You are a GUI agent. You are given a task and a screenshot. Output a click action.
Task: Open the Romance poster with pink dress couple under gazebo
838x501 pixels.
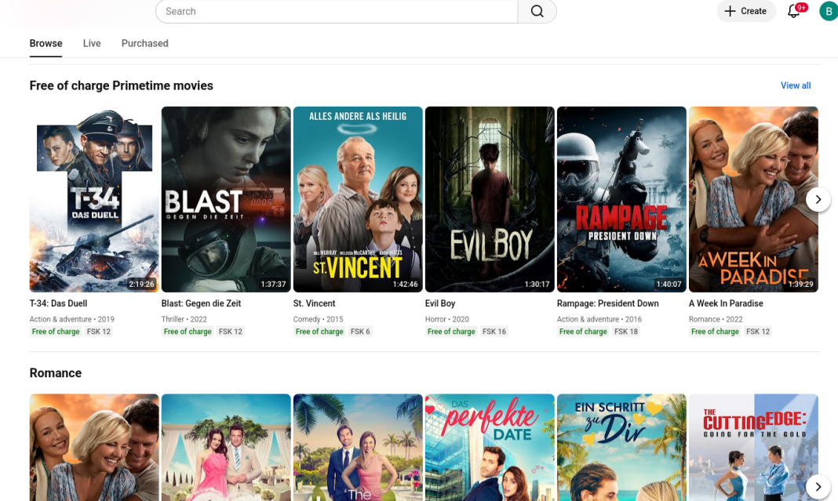226,448
